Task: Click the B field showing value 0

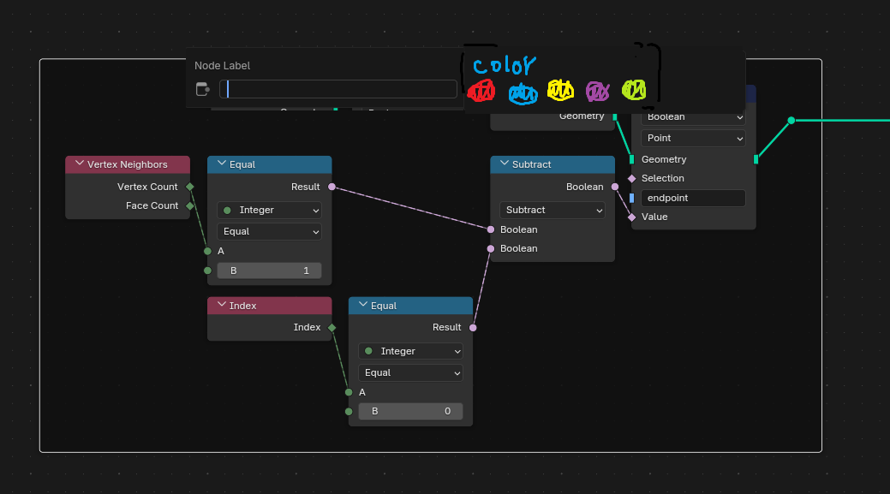Action: (411, 411)
